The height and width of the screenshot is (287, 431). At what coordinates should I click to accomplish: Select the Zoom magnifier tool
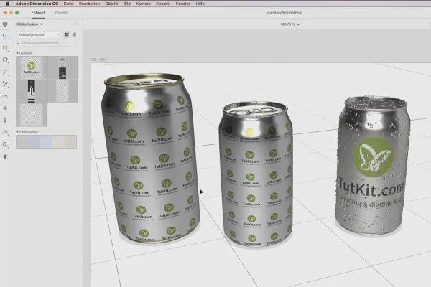point(5,144)
